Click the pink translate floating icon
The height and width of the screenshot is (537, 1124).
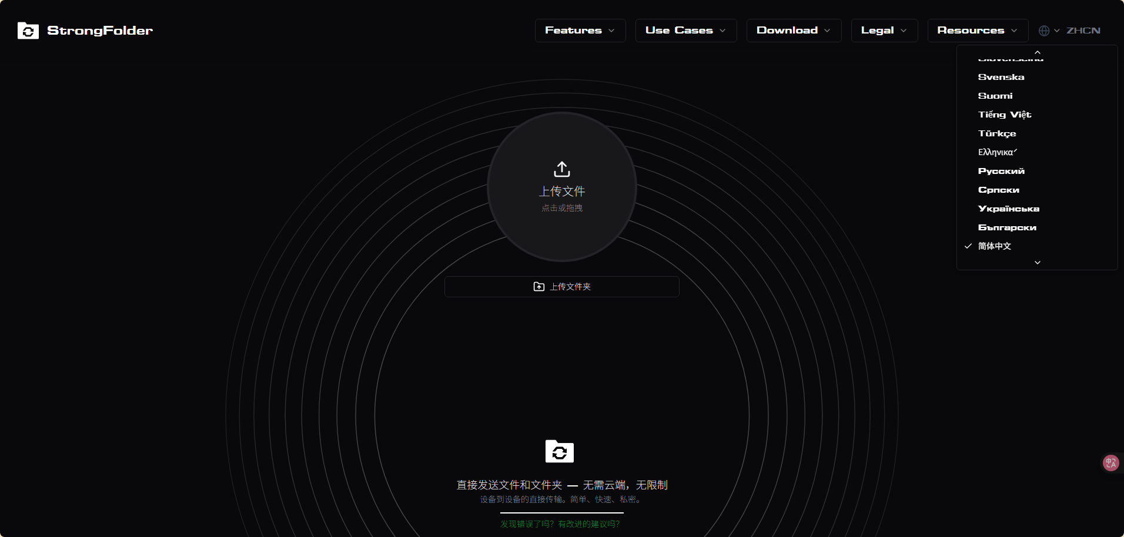pos(1110,462)
